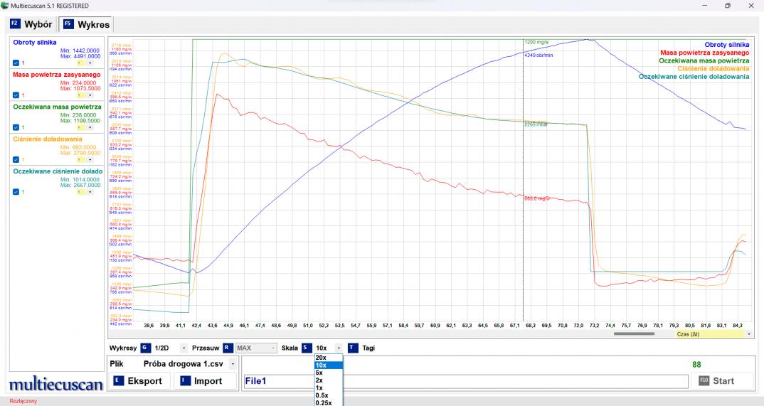The height and width of the screenshot is (406, 764).
Task: Toggle Ciśnienie doładowania checkbox
Action: [16, 159]
